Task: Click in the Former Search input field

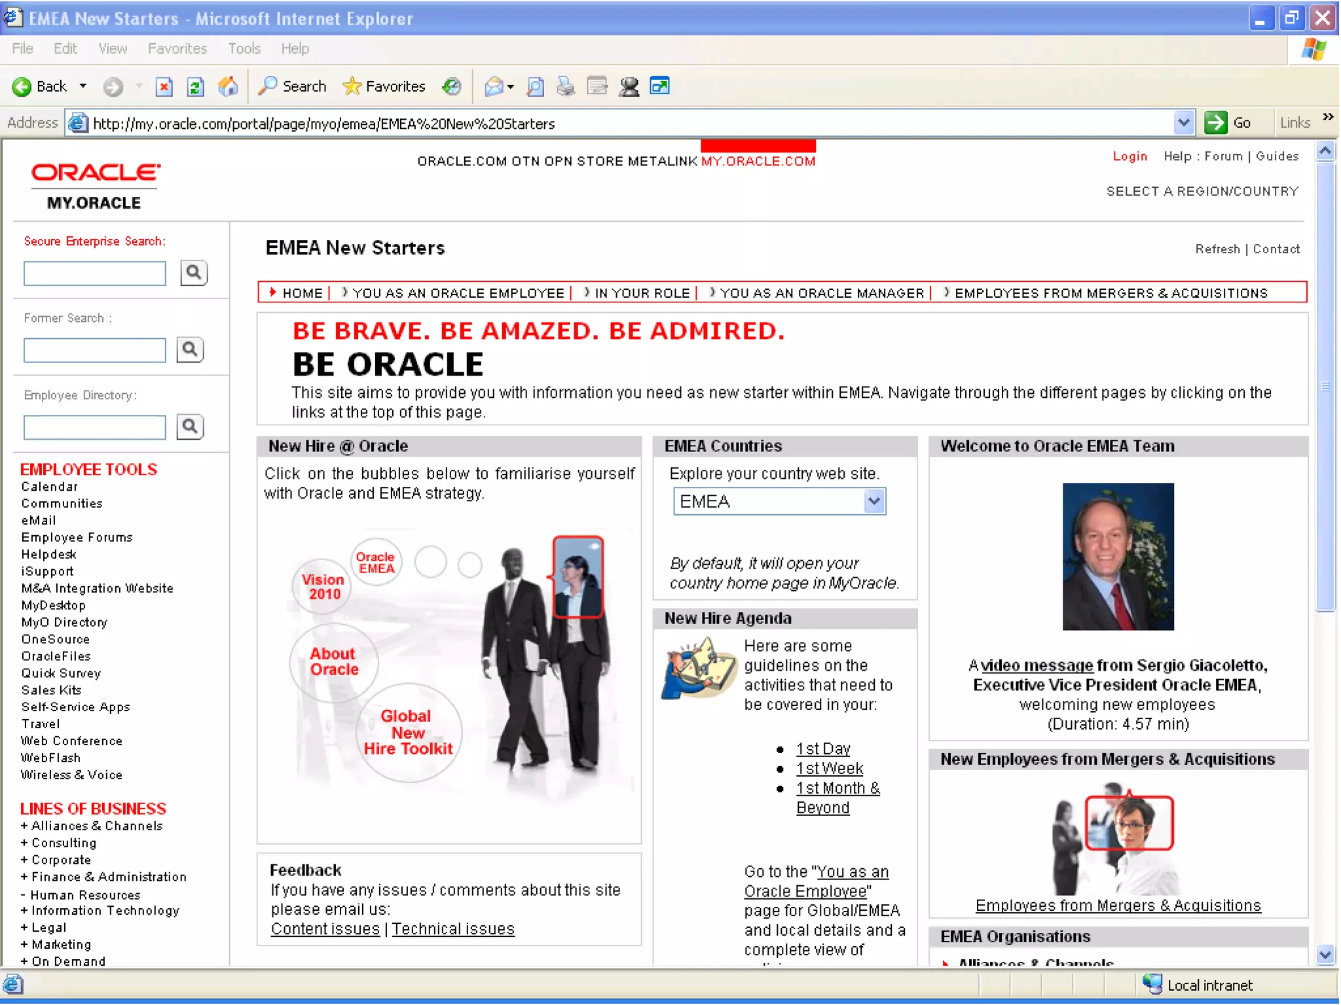Action: (94, 350)
